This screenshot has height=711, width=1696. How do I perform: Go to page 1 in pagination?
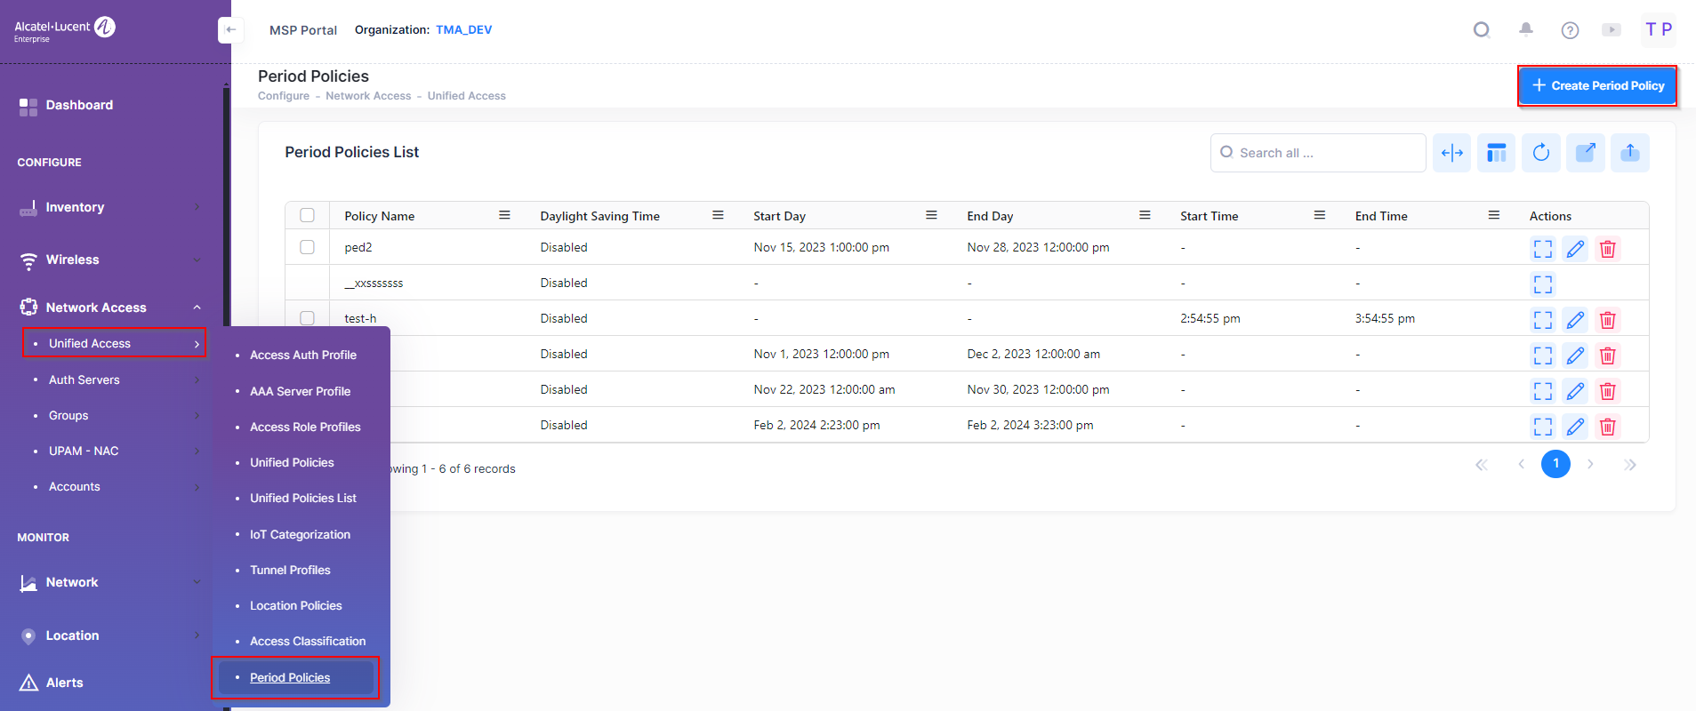point(1555,464)
